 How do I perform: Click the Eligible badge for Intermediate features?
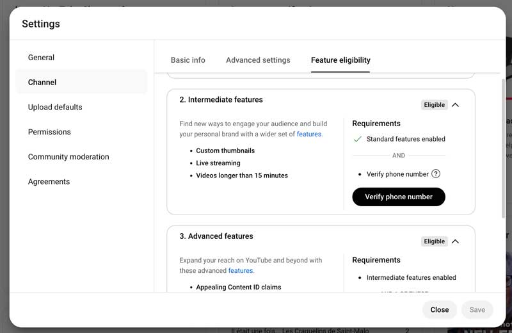434,105
